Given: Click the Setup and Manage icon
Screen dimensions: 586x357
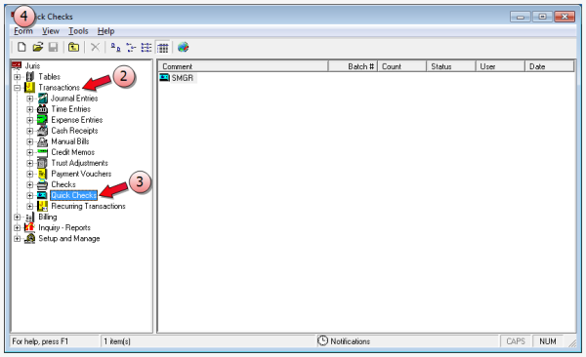Looking at the screenshot, I should click(x=30, y=238).
